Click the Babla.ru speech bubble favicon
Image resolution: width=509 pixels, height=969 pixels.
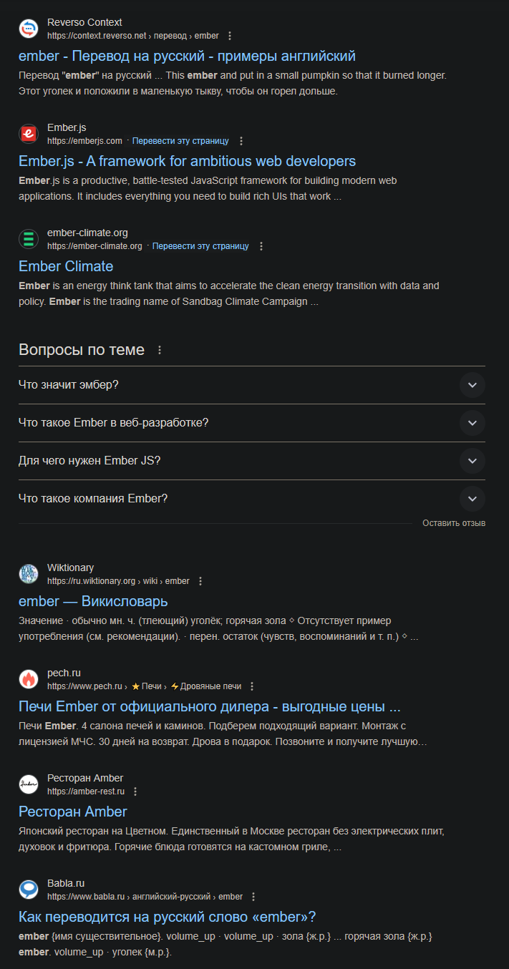29,890
